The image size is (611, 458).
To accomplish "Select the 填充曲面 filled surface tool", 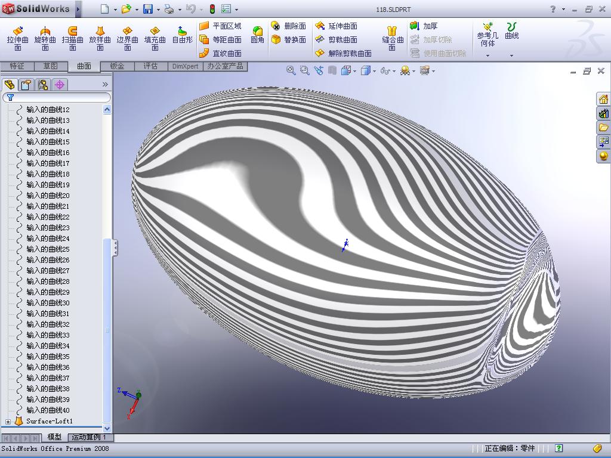I will tap(155, 39).
